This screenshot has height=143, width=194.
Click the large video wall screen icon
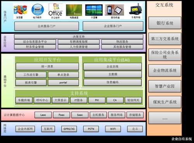[x=94, y=10]
